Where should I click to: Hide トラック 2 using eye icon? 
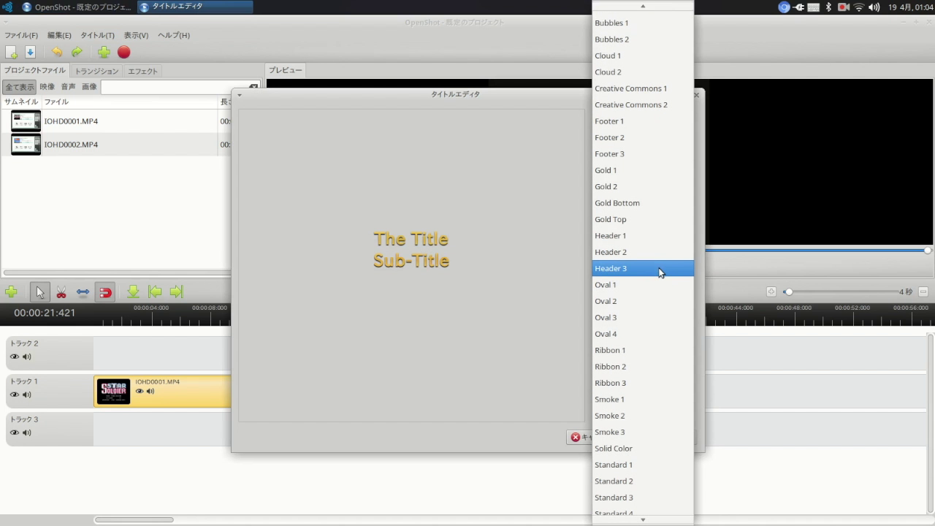pos(15,357)
